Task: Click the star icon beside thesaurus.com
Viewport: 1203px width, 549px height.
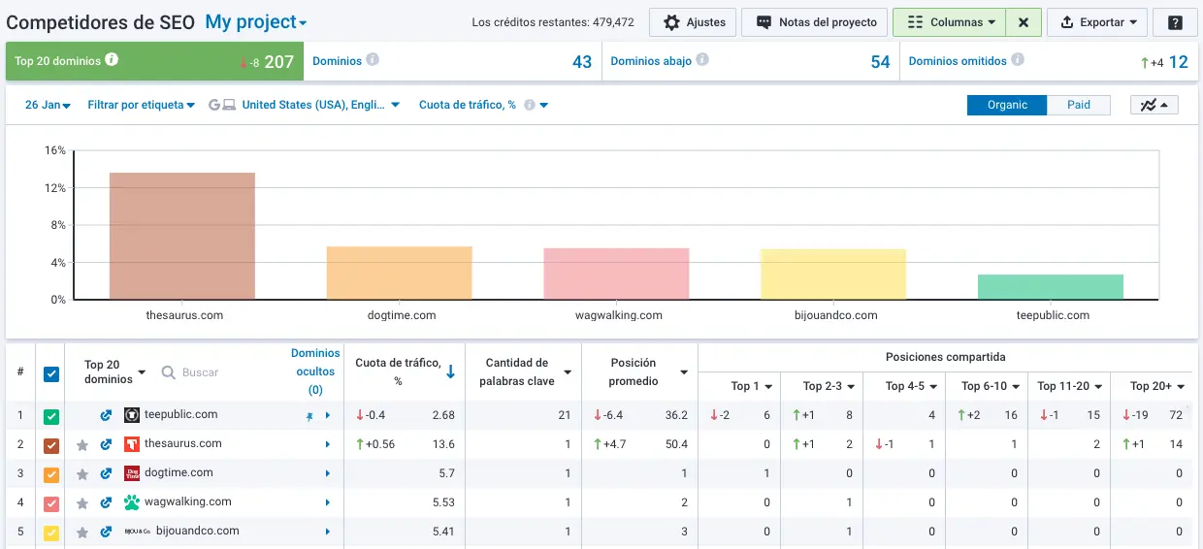Action: pyautogui.click(x=82, y=445)
